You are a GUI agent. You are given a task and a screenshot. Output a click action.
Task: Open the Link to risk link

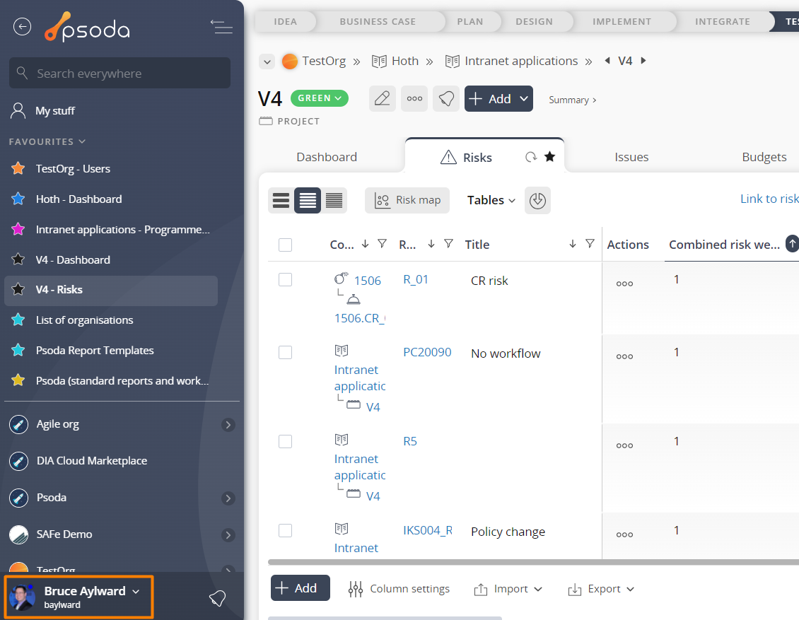(769, 199)
